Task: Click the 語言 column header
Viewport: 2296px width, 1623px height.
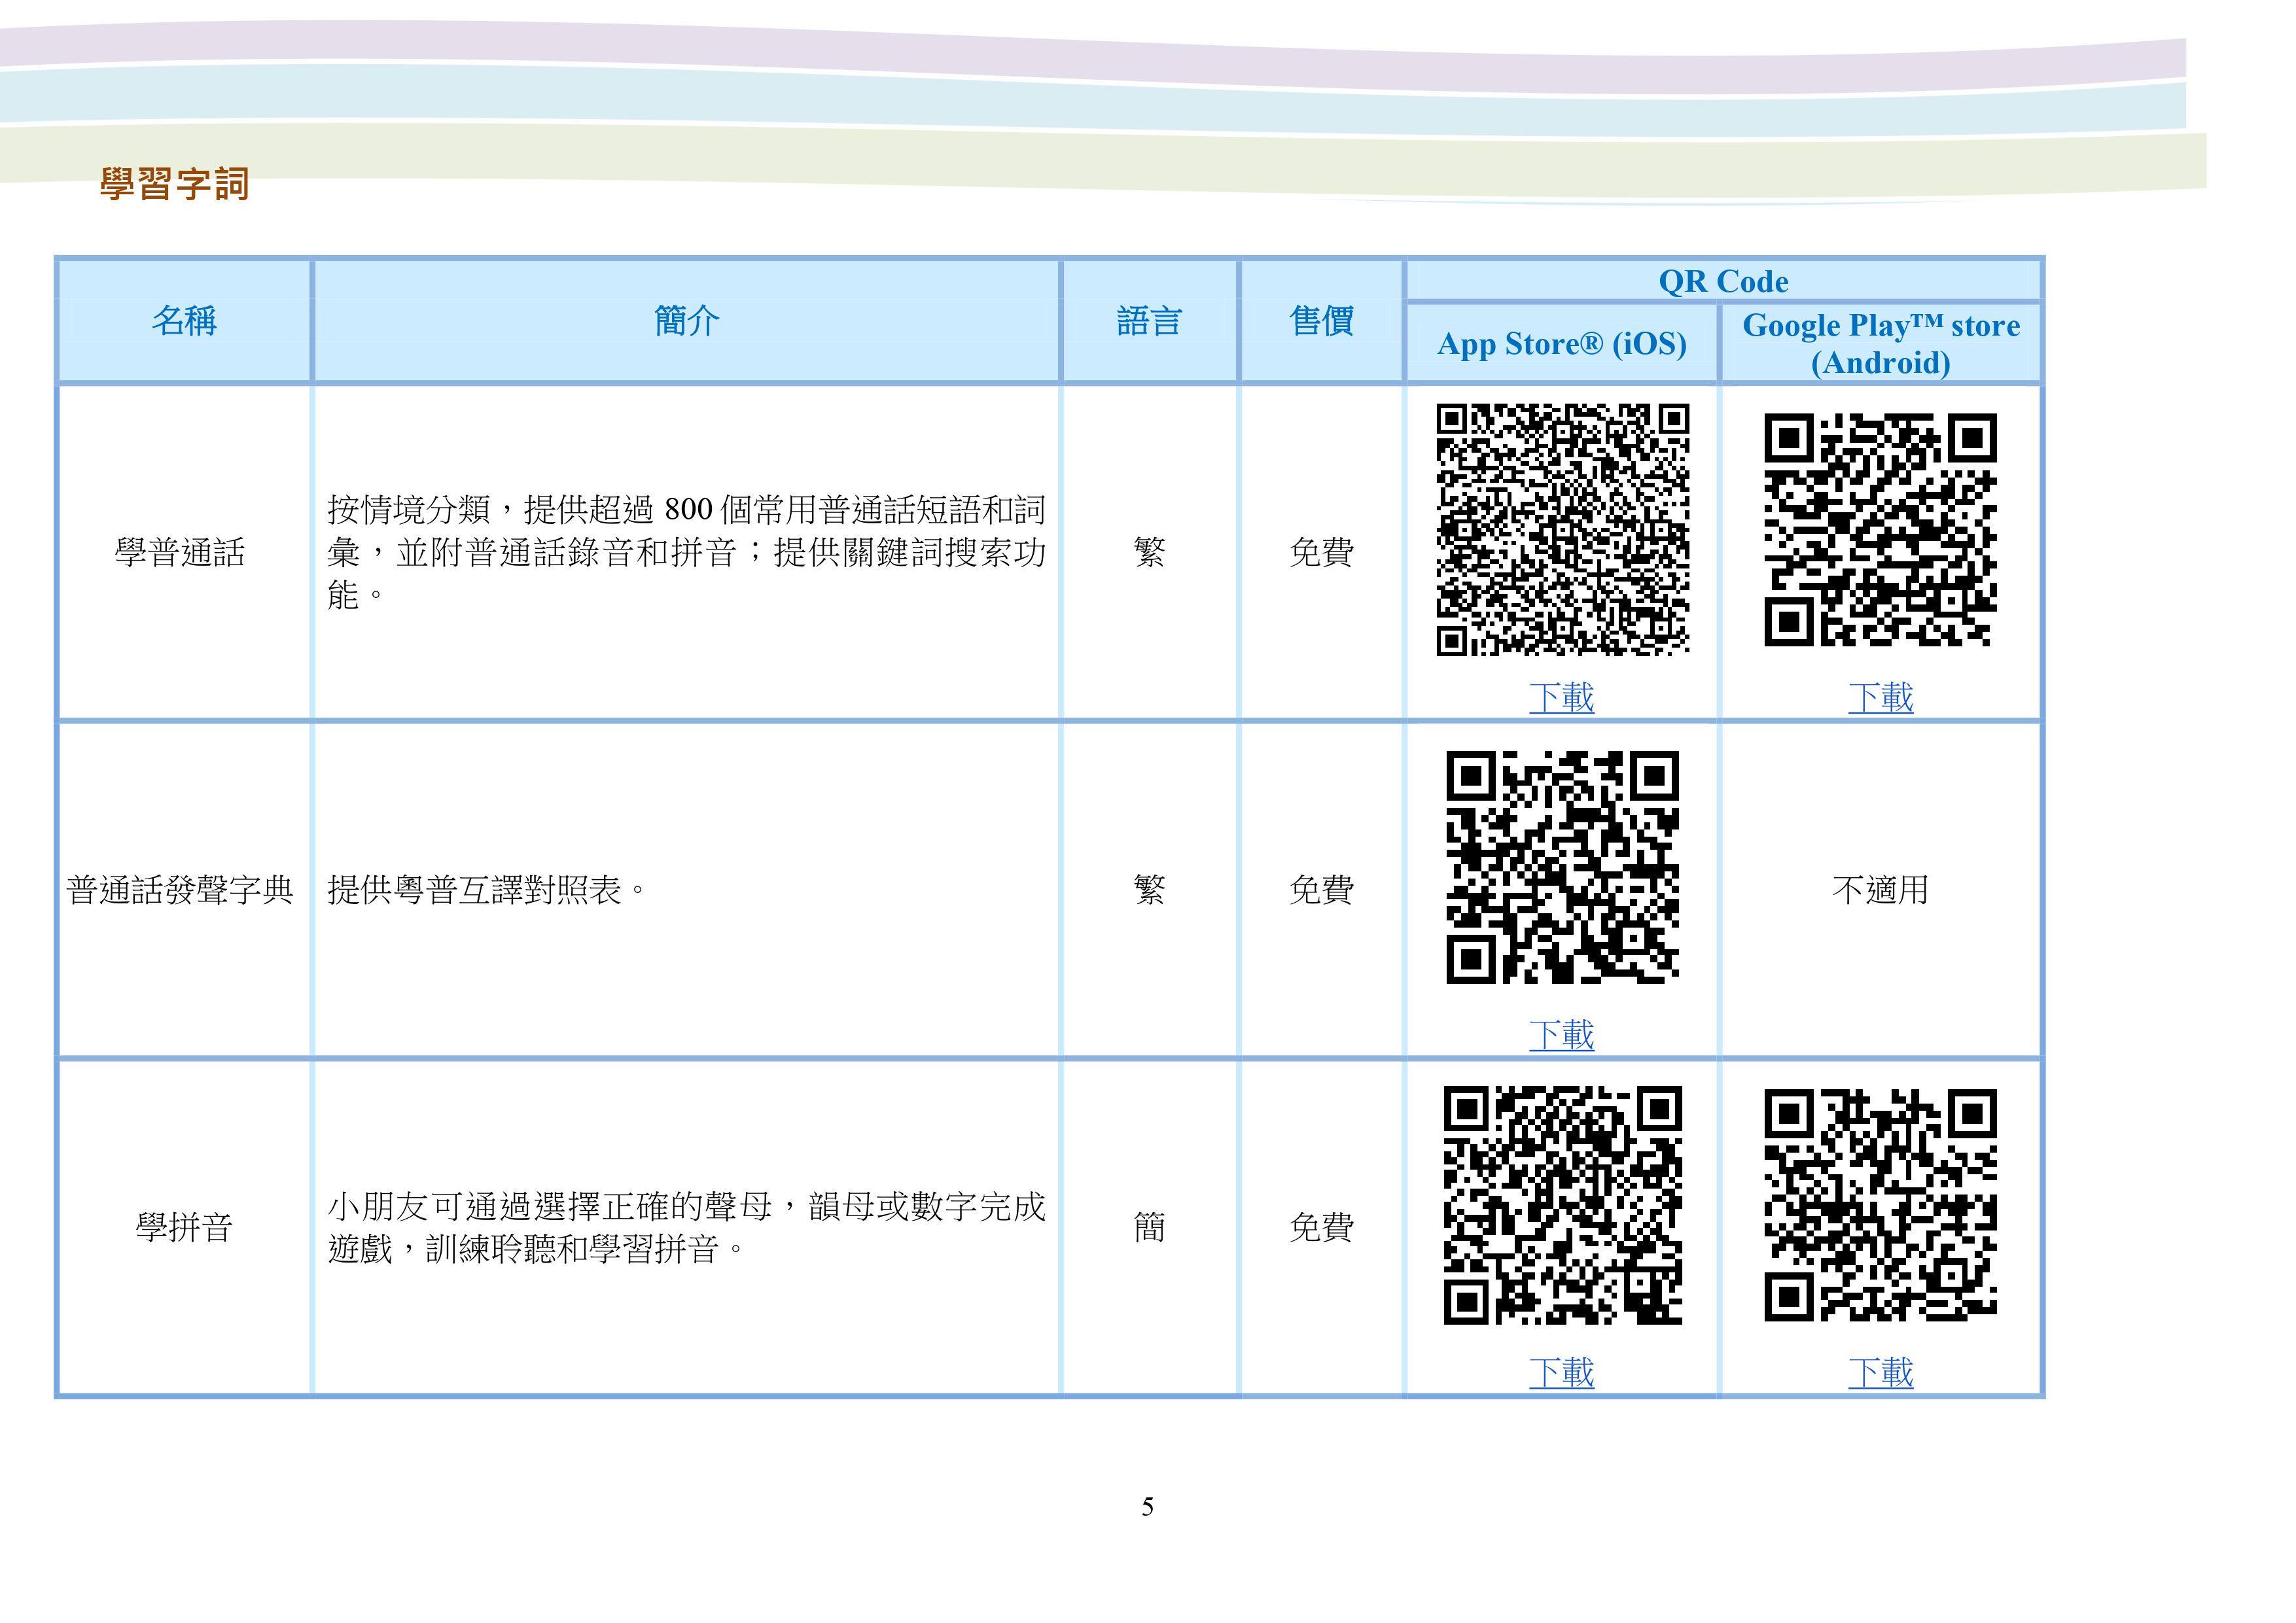Action: [1149, 321]
